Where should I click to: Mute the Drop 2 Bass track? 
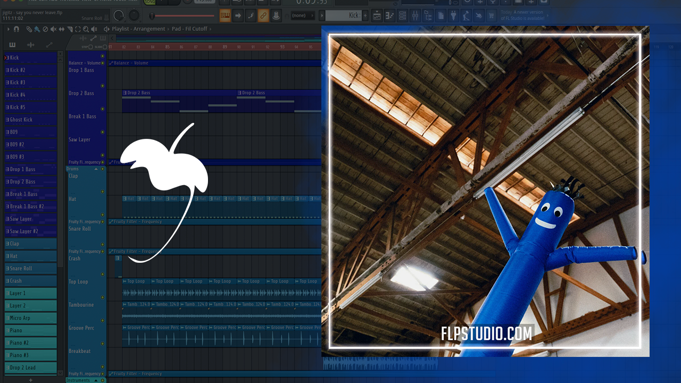point(103,109)
